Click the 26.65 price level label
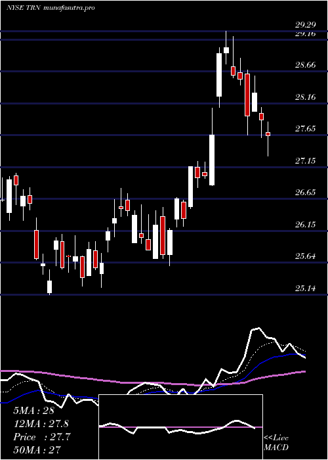This screenshot has height=460, width=328. pos(305,192)
